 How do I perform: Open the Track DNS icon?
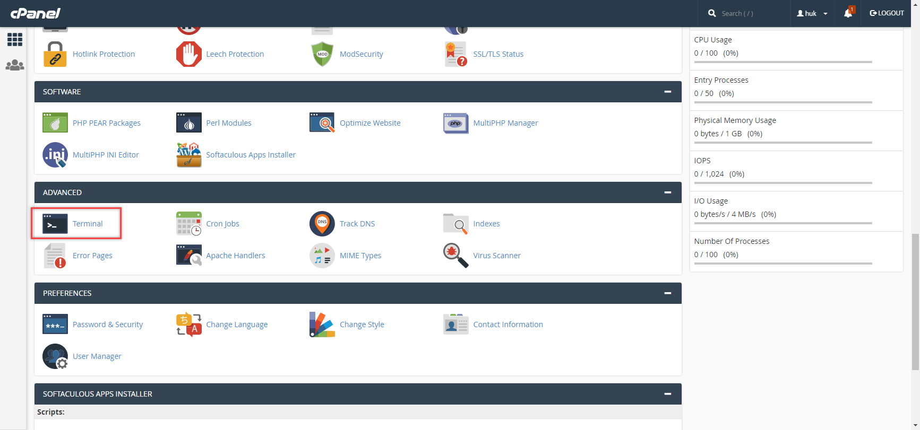pos(322,224)
